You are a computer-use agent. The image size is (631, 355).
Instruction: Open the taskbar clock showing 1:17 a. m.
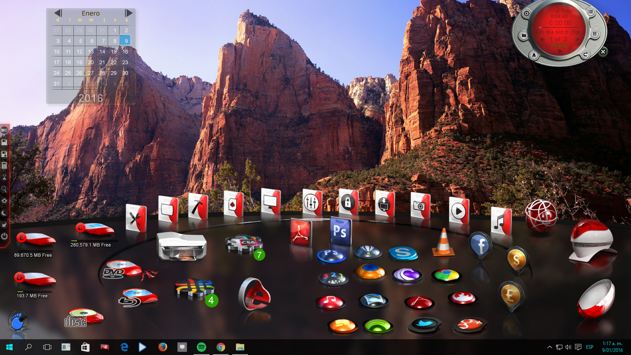612,347
